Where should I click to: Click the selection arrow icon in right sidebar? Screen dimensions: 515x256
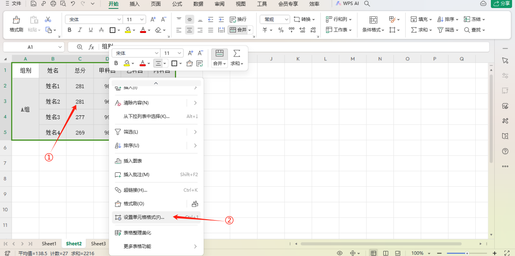pyautogui.click(x=505, y=60)
